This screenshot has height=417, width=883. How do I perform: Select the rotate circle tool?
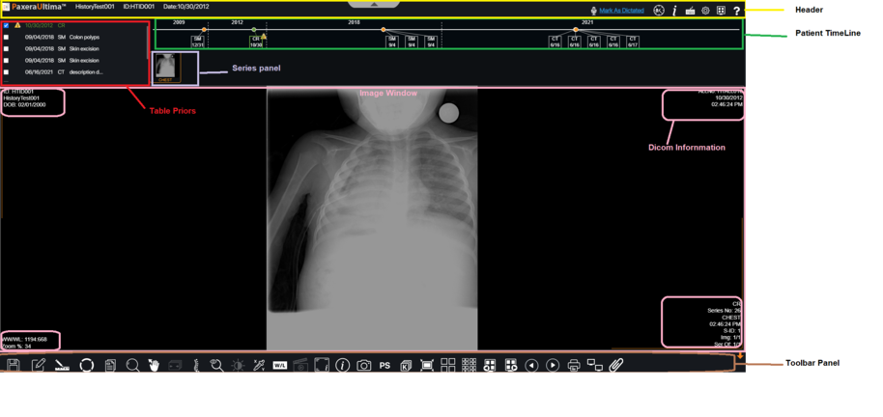tap(86, 365)
